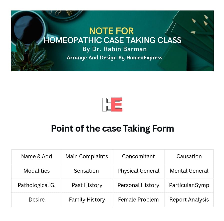This screenshot has height=221, width=224.
Task: Click the Mental General cell
Action: pos(189,171)
